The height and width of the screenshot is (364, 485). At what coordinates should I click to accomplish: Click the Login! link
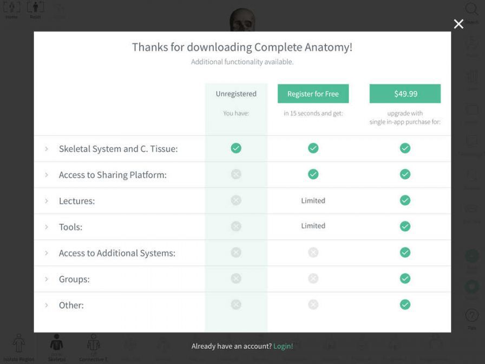tap(283, 346)
